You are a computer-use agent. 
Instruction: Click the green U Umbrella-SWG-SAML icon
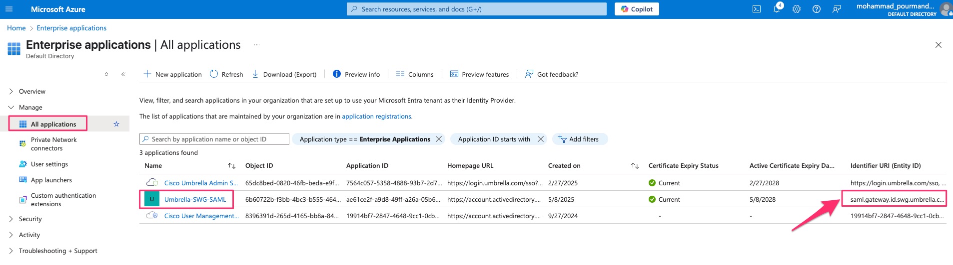[152, 199]
